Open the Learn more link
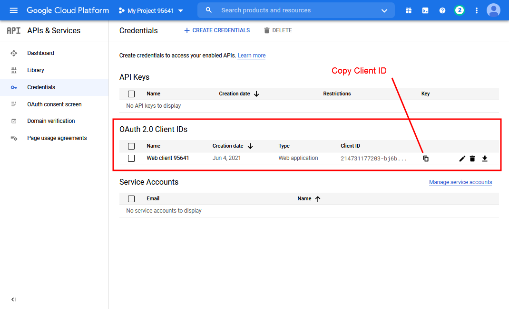This screenshot has width=509, height=309. [x=252, y=56]
